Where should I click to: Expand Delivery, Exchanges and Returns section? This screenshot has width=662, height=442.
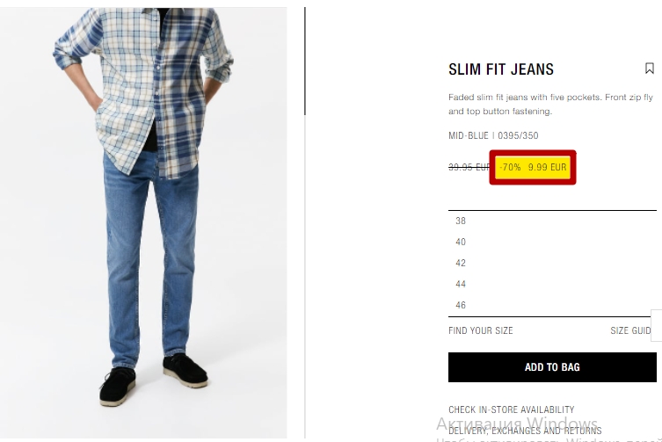click(x=525, y=431)
